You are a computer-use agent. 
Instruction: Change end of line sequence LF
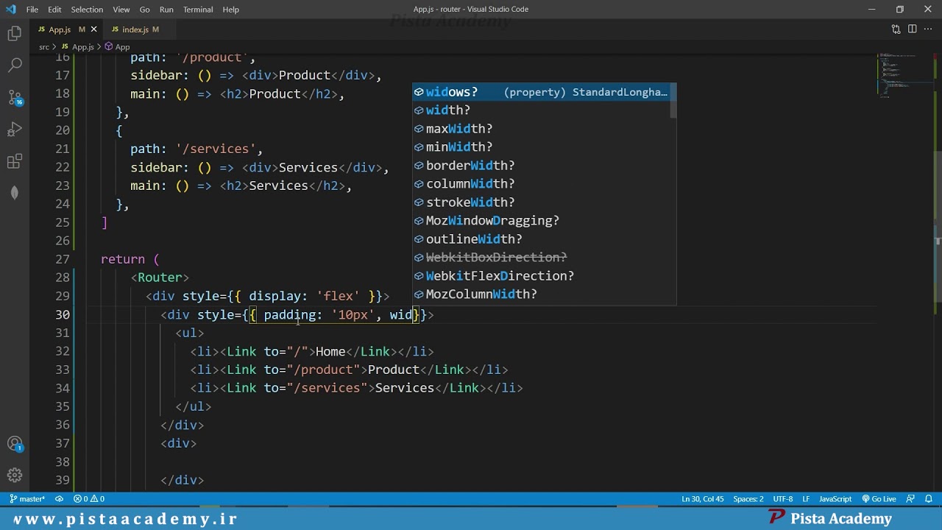[x=806, y=499]
